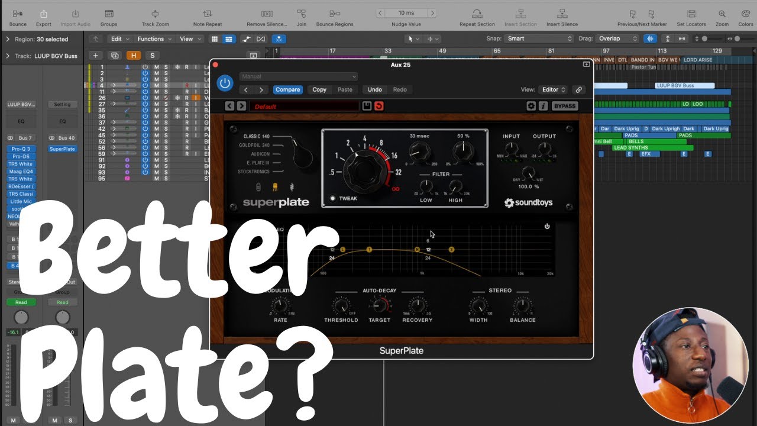Open the Edit menu
This screenshot has width=757, height=426.
tap(119, 39)
